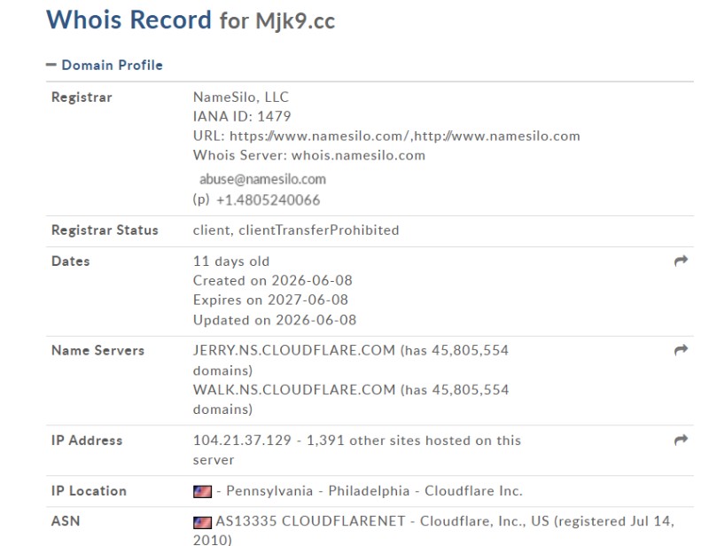The width and height of the screenshot is (709, 546).
Task: Click the IP Address row label
Action: click(x=87, y=441)
